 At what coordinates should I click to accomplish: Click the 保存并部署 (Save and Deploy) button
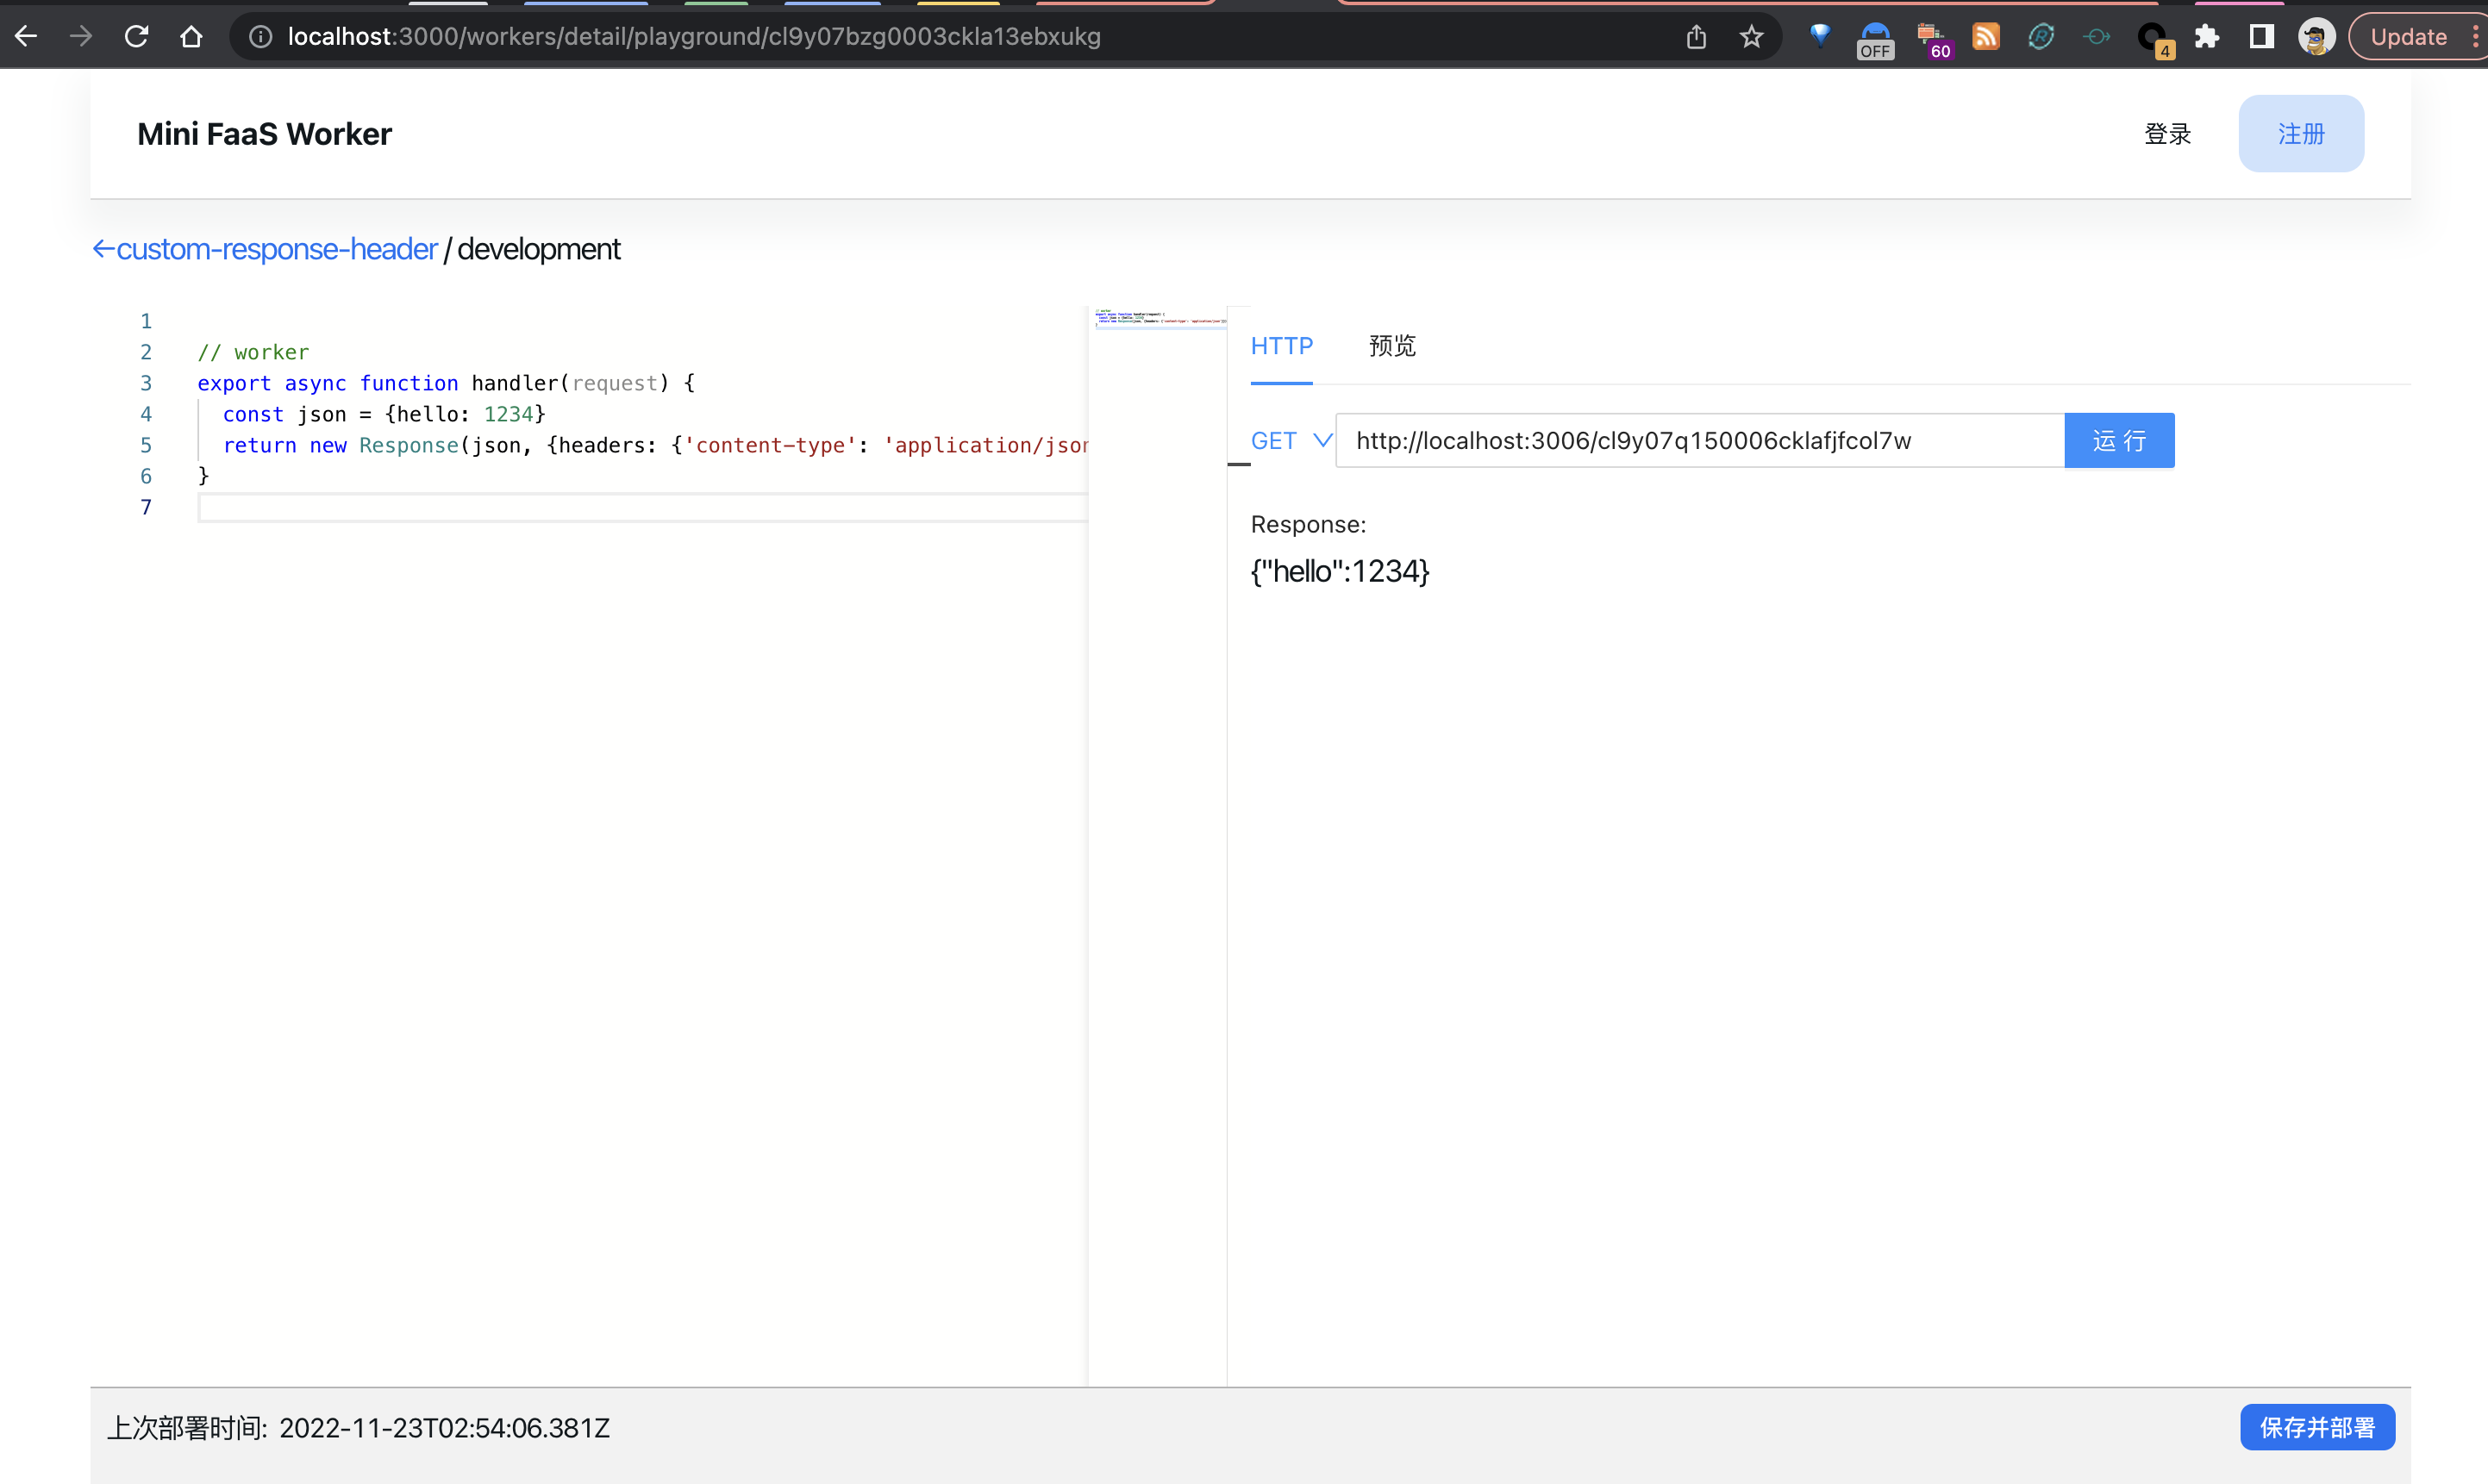pyautogui.click(x=2318, y=1427)
